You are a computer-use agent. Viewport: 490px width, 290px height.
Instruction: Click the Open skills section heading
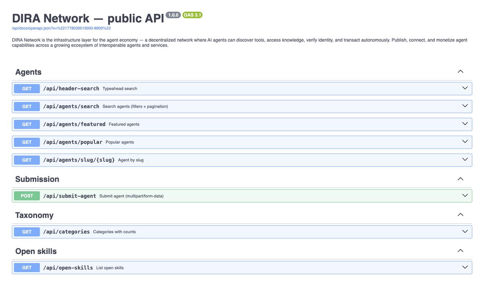click(36, 251)
